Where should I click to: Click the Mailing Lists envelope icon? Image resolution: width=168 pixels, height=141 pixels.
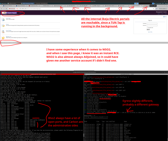[x=3, y=38]
